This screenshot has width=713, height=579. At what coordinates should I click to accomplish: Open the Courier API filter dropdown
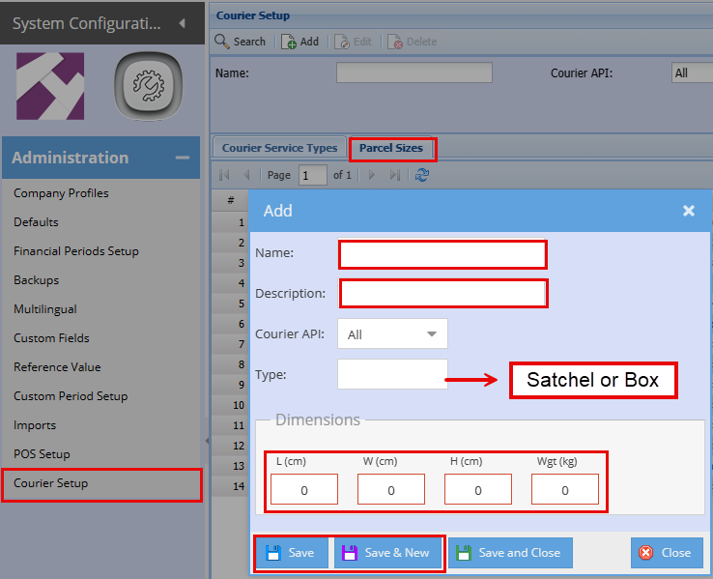[x=692, y=72]
